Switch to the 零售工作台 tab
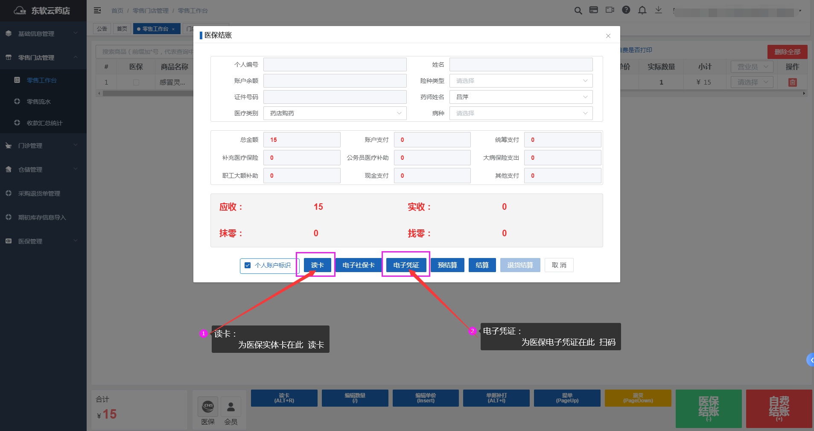814x431 pixels. click(156, 29)
